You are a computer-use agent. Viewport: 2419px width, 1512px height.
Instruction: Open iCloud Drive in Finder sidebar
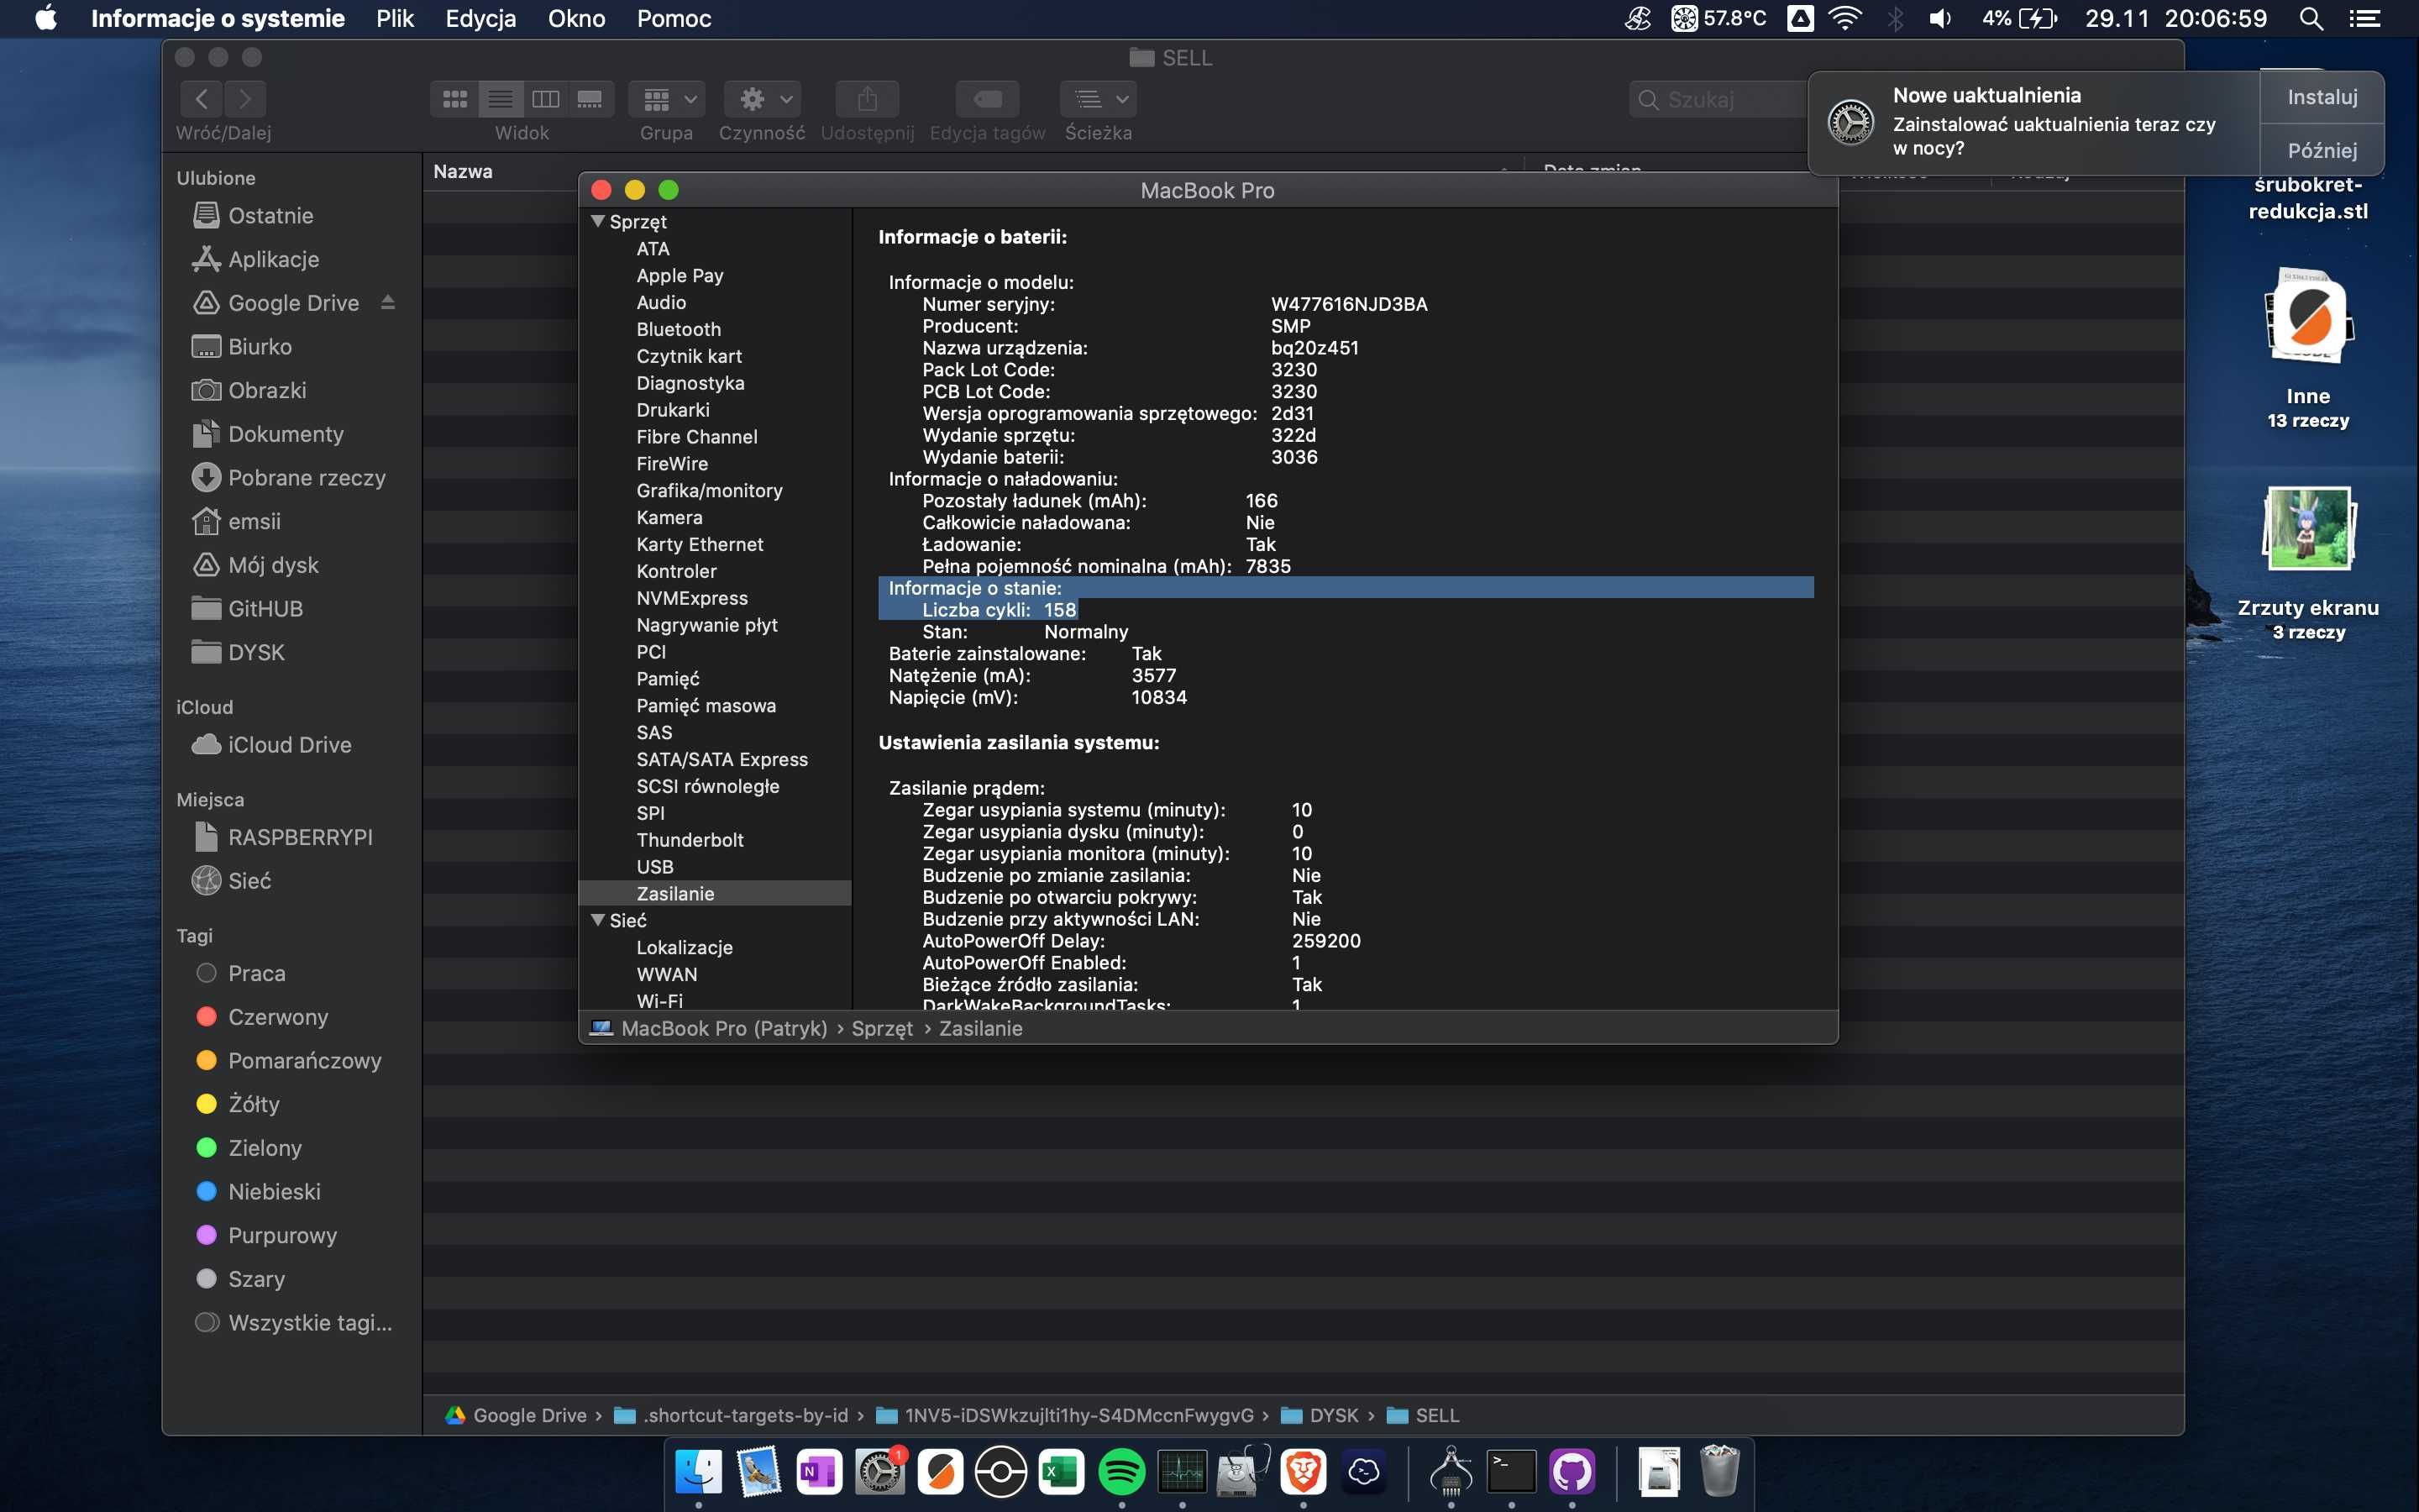[x=292, y=745]
